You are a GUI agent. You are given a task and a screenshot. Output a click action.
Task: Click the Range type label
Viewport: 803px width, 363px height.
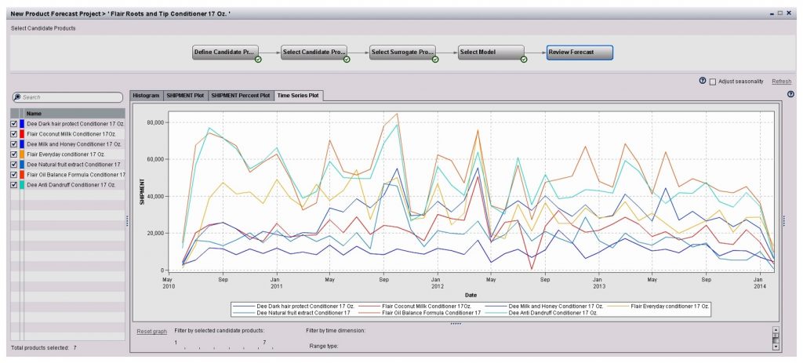click(324, 347)
